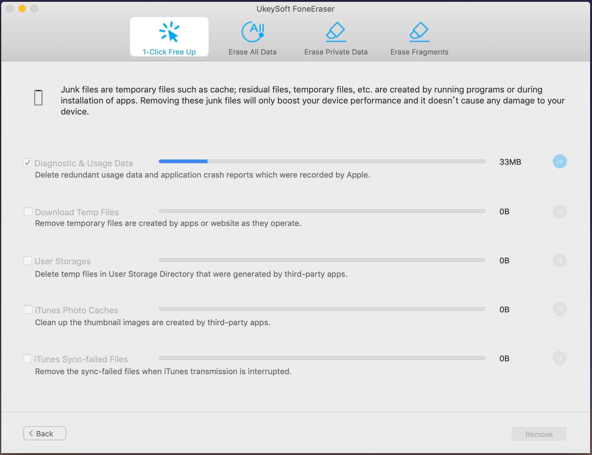Click the User Storages arrow icon
The width and height of the screenshot is (592, 455).
pyautogui.click(x=559, y=261)
